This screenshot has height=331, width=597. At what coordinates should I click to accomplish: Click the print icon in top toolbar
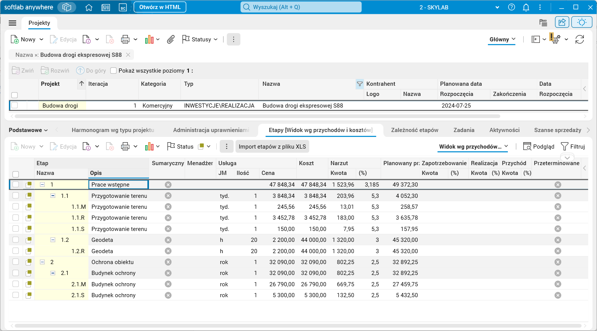pos(125,39)
